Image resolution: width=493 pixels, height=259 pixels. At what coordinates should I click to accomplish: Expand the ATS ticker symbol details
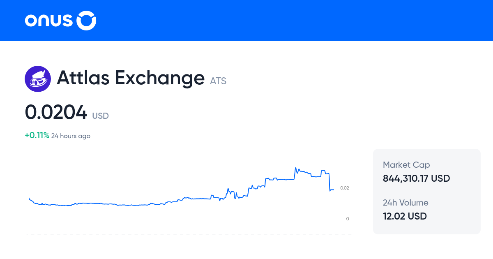(218, 81)
